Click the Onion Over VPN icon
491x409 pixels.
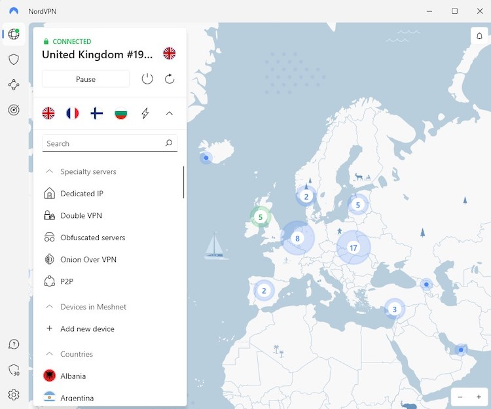[x=50, y=259]
